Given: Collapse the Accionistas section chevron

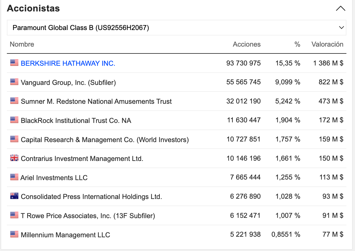Looking at the screenshot, I should 340,9.
